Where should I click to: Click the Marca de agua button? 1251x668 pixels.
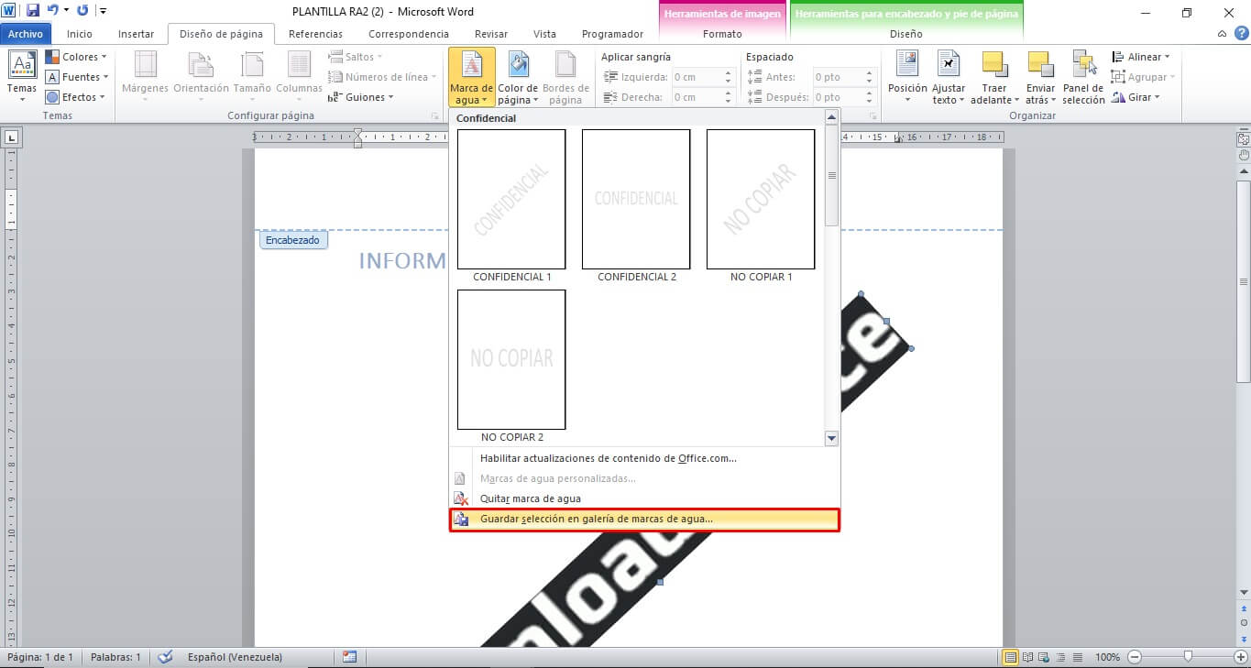point(472,77)
